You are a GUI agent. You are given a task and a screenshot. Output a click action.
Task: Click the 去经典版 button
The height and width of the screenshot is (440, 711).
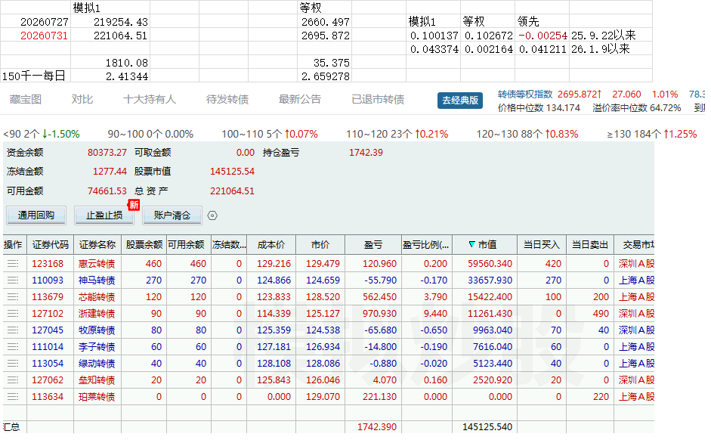[460, 101]
